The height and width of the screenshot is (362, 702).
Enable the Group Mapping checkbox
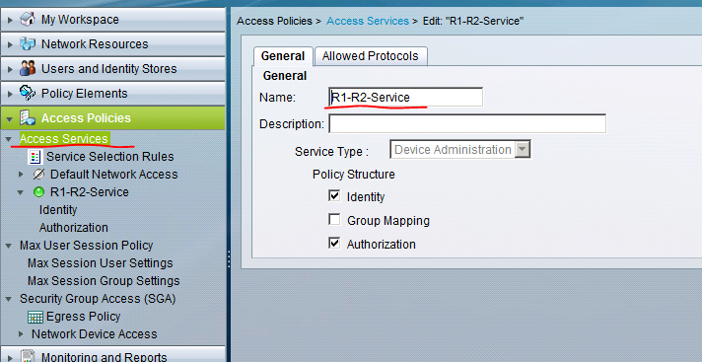pyautogui.click(x=334, y=220)
